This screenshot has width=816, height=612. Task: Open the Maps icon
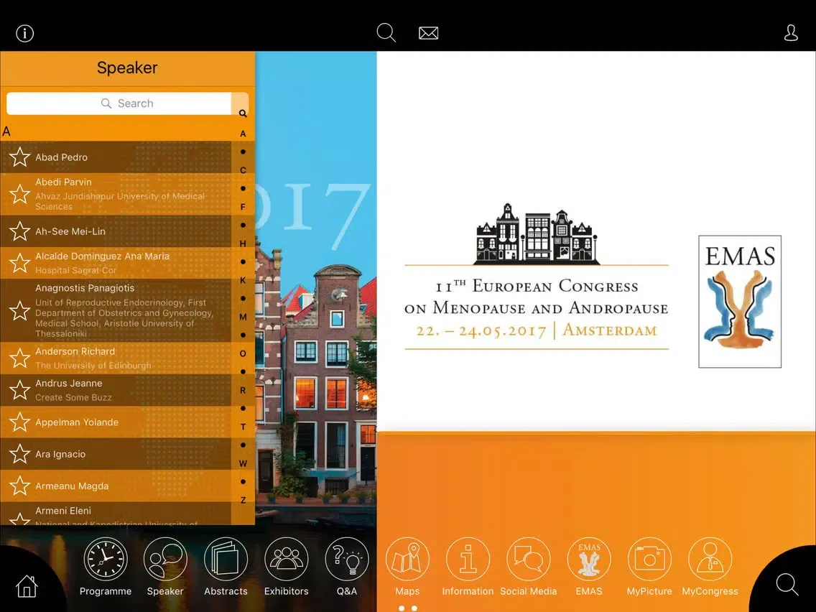click(407, 559)
